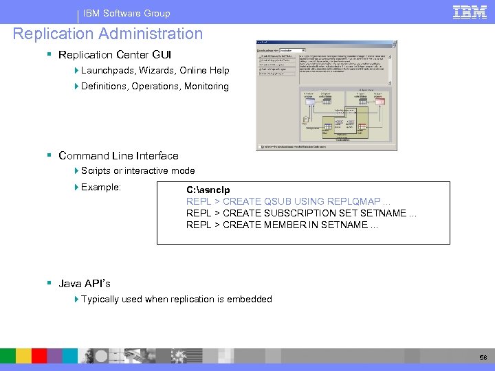
Task: Click the "Java API's" bullet
Action: click(85, 283)
